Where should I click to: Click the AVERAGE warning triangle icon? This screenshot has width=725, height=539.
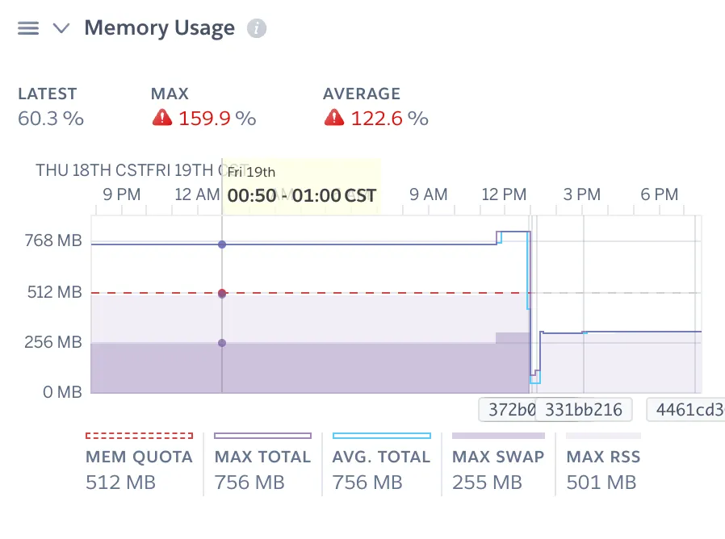334,119
